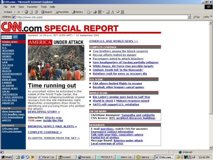Image resolution: width=213 pixels, height=160 pixels.
Task: Open the Start button on taskbar
Action: 7,157
